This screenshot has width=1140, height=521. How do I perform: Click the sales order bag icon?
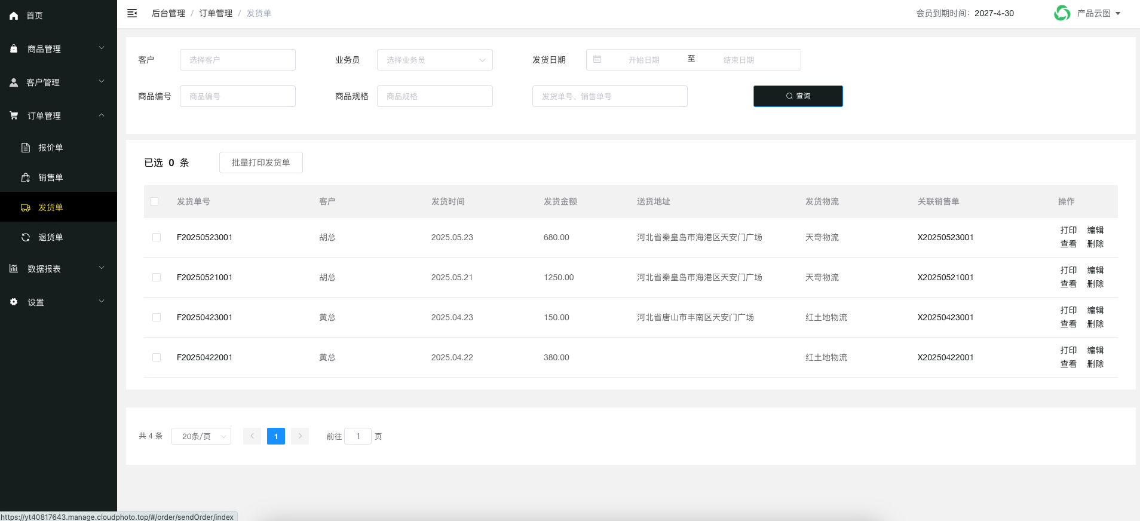(26, 177)
